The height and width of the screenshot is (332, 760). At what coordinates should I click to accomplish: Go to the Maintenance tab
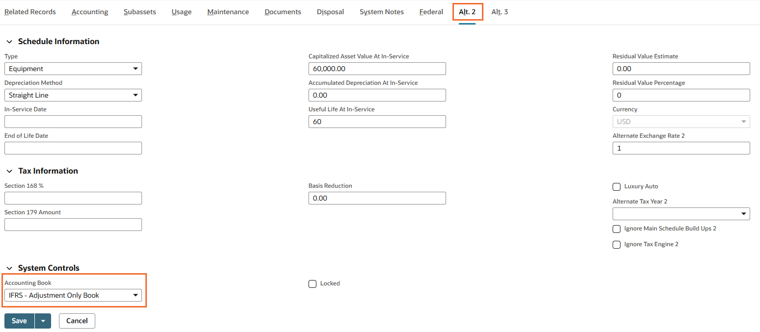point(228,12)
